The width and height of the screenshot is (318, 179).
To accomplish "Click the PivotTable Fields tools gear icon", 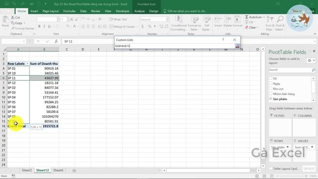I will pyautogui.click(x=310, y=61).
